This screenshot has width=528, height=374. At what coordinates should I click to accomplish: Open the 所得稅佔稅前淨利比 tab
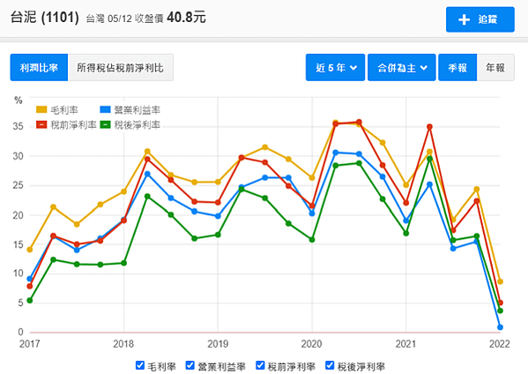[120, 67]
